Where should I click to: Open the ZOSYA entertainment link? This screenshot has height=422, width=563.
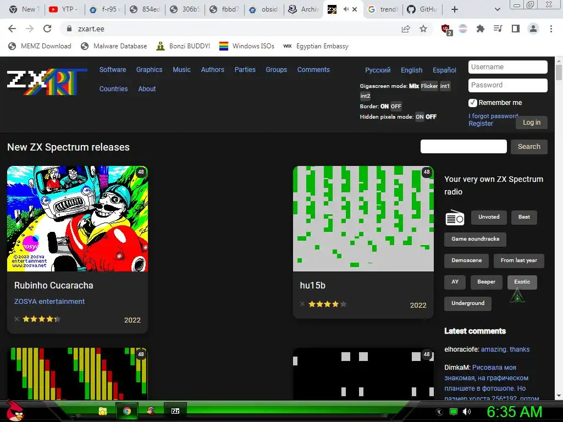point(49,302)
